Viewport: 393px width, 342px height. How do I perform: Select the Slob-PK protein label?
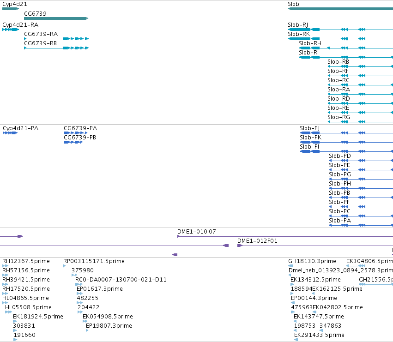(x=310, y=138)
